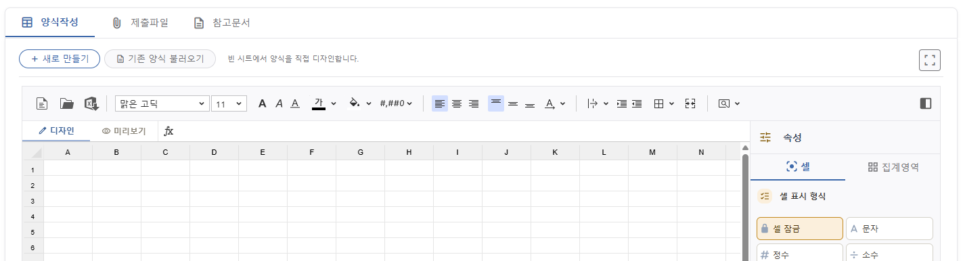Click the paint bucket fill color icon
The height and width of the screenshot is (261, 963).
point(354,103)
